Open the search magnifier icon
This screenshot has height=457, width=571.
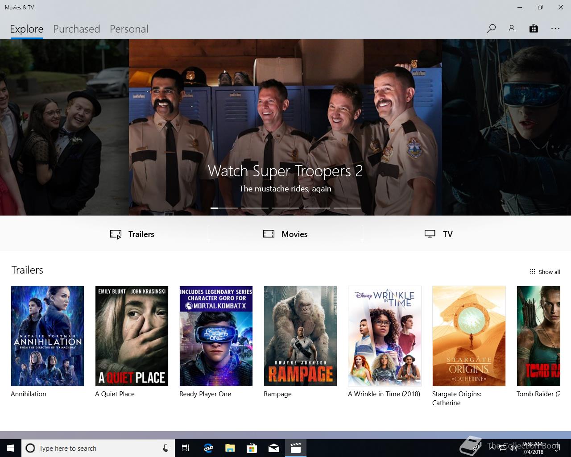[x=491, y=29]
